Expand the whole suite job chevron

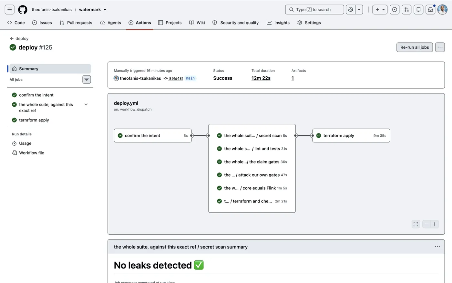[x=86, y=104]
